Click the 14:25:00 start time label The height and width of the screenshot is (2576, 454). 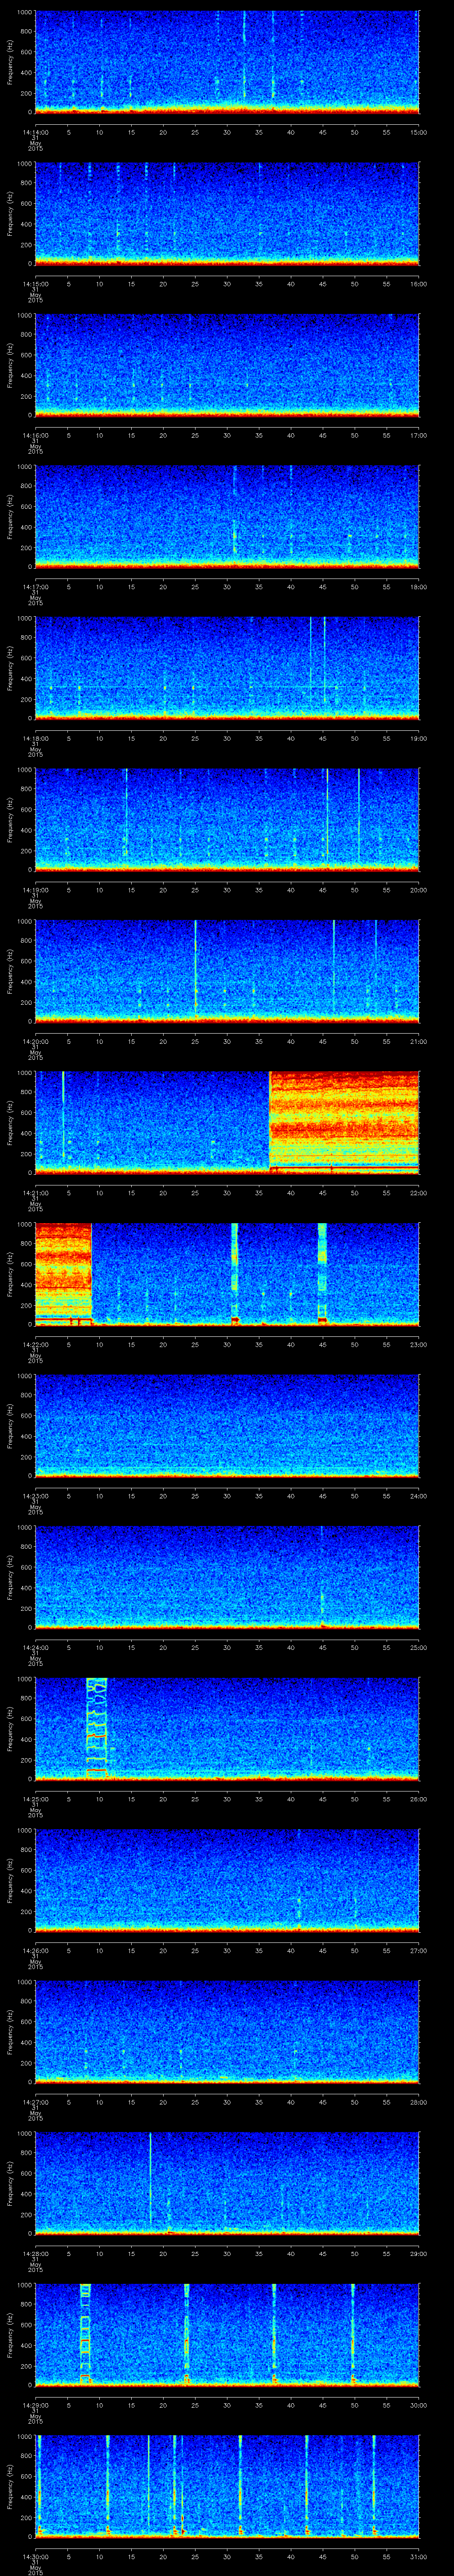(35, 1799)
